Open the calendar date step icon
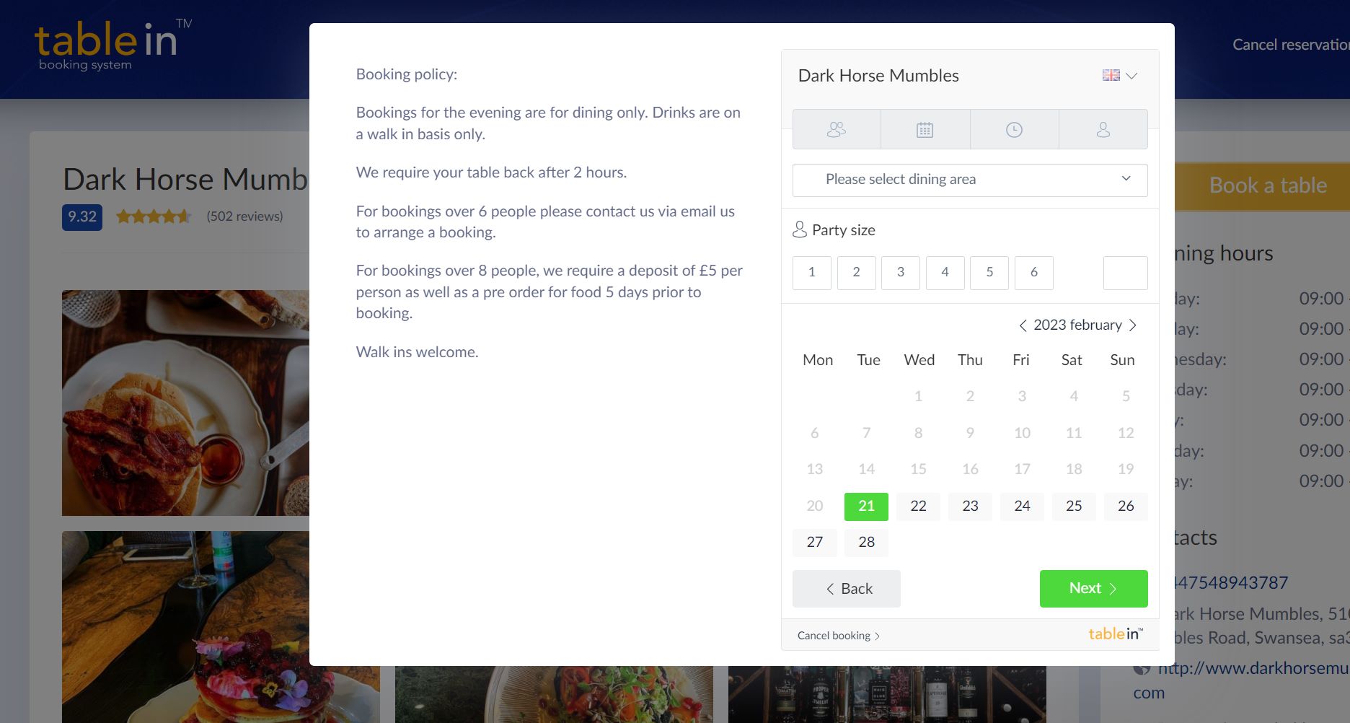The image size is (1350, 723). [x=925, y=129]
